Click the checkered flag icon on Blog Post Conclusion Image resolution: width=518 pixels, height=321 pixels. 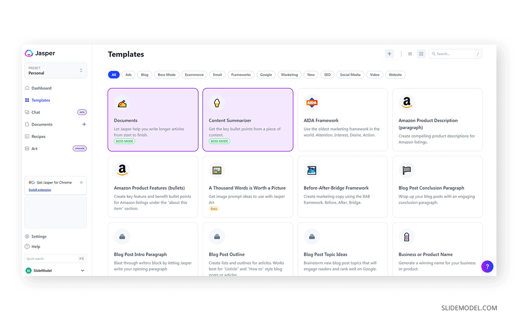tap(407, 170)
